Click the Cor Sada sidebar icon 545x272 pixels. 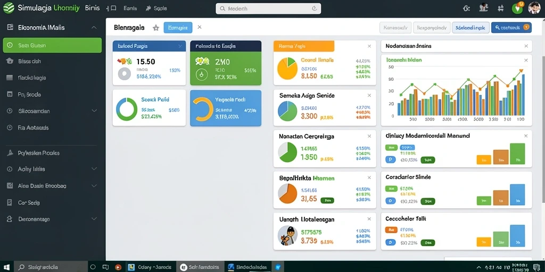pyautogui.click(x=10, y=202)
